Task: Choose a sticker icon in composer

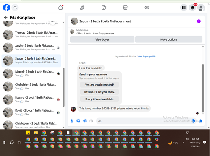Action: pyautogui.click(x=85, y=121)
